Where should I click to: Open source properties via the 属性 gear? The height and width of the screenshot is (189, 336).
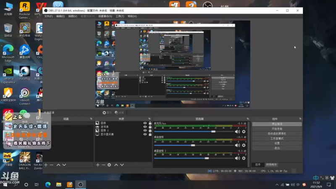coord(107,113)
